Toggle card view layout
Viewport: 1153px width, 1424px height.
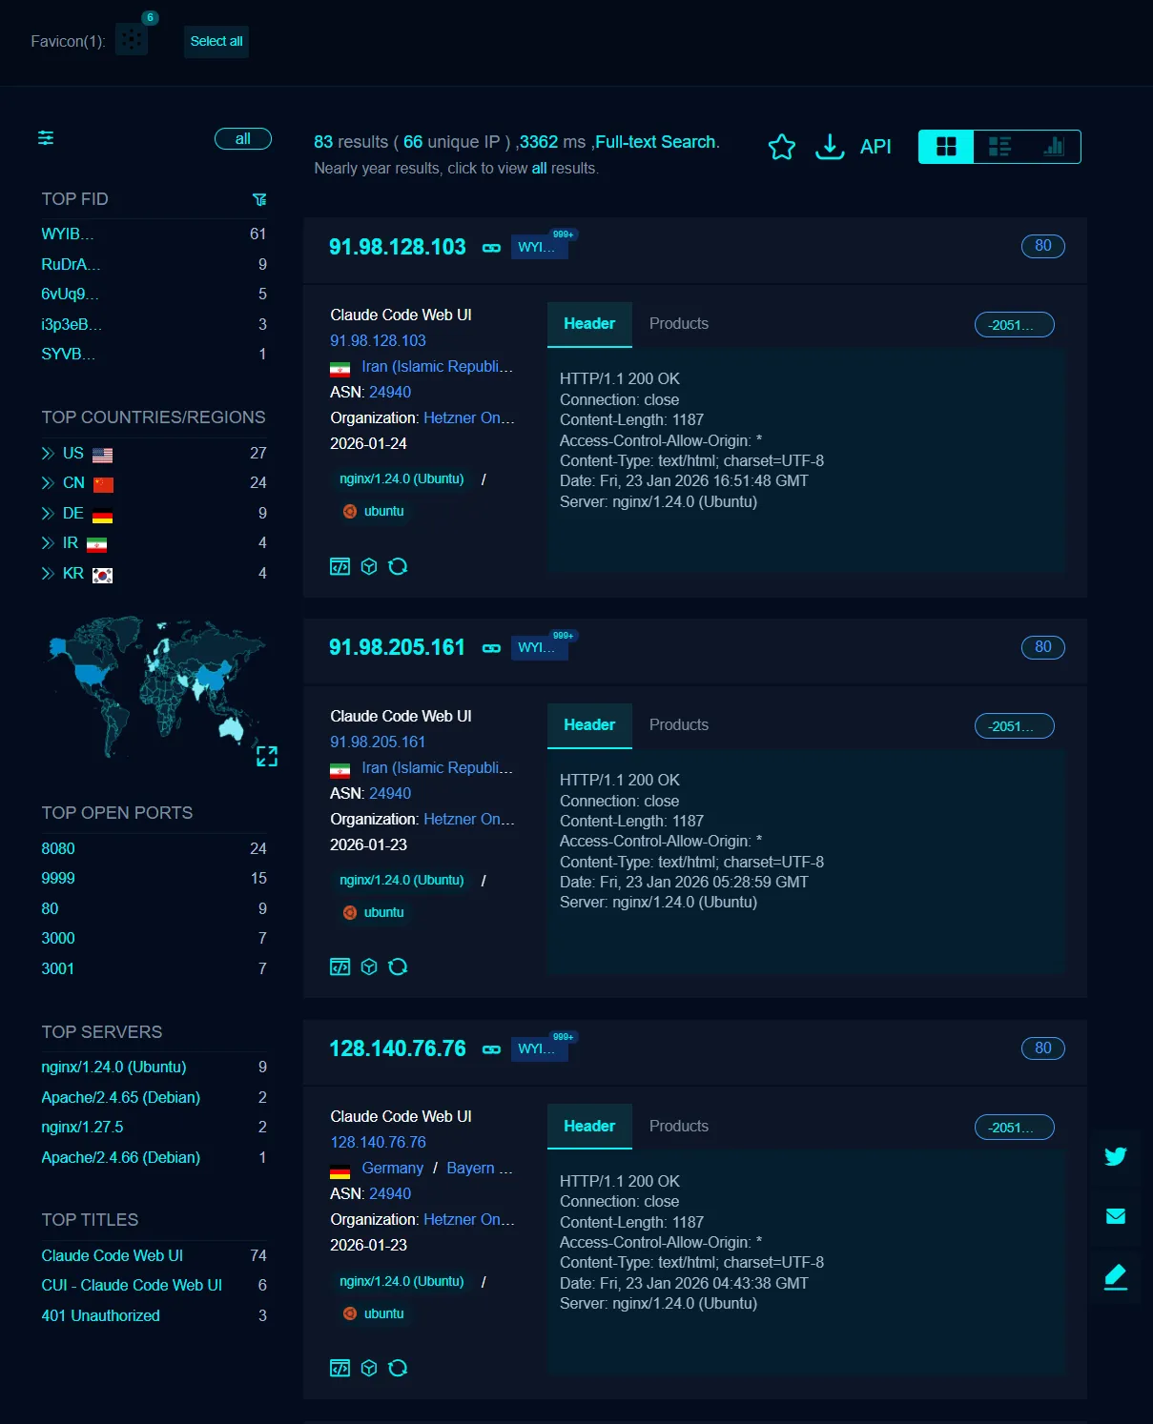pyautogui.click(x=945, y=146)
